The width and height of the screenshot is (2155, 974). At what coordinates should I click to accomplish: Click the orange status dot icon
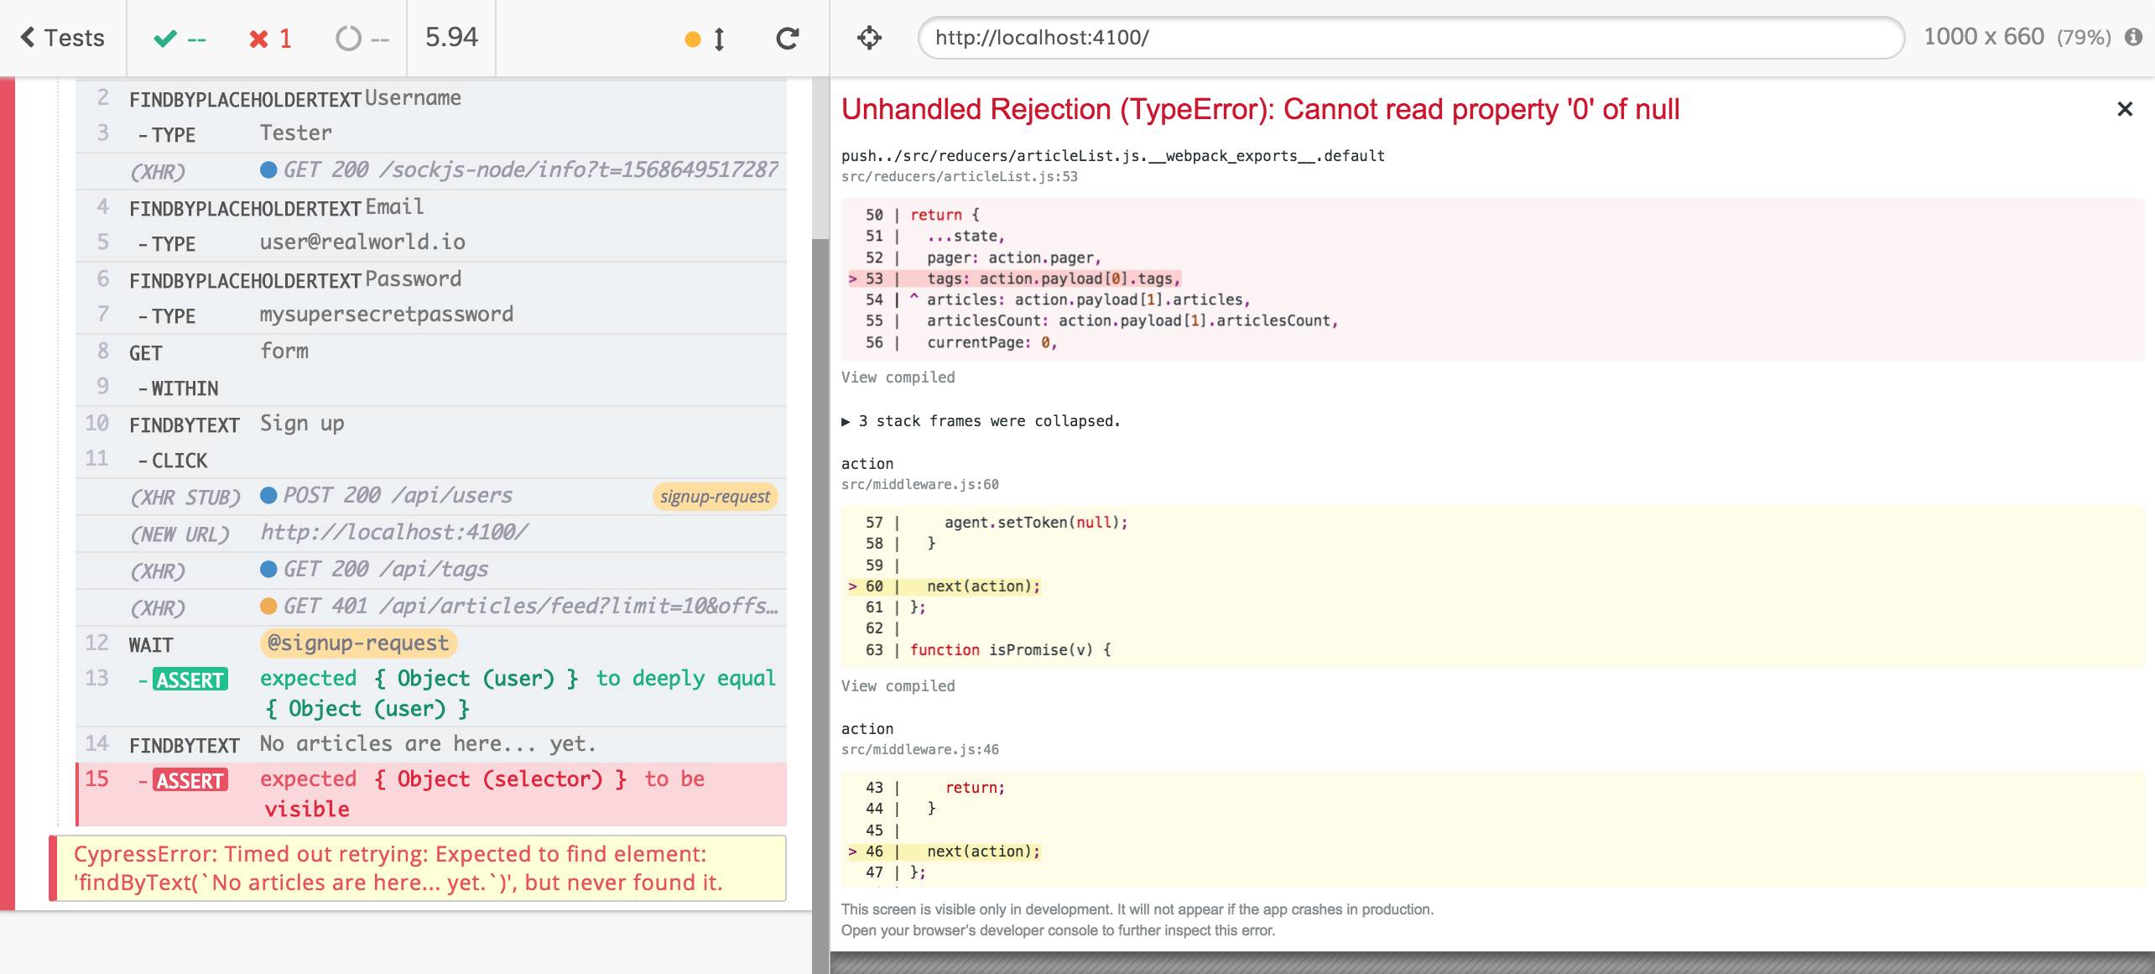coord(692,39)
